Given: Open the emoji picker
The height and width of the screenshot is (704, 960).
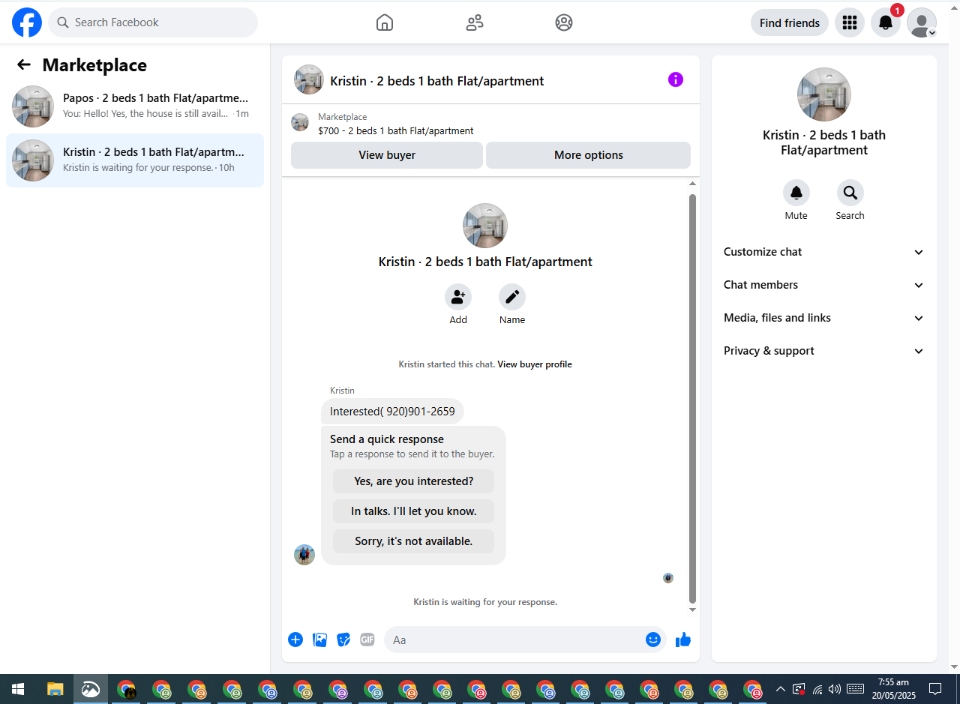Looking at the screenshot, I should pos(653,640).
